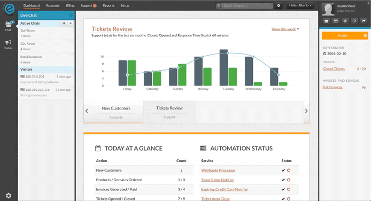Click the orange Profile button

(345, 35)
